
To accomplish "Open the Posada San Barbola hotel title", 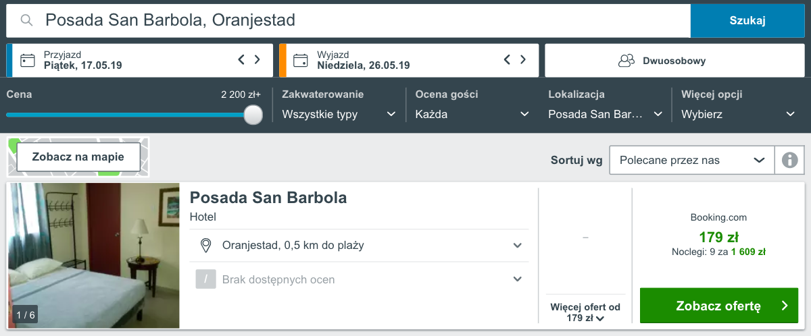I will 268,198.
